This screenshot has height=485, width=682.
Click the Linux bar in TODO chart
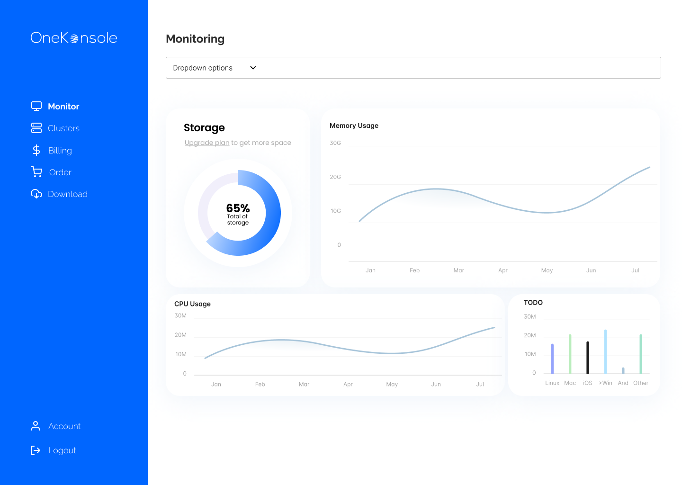tap(552, 359)
